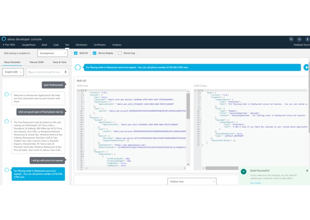
Task: Open the English (GB) language dropdown
Action: (13, 72)
